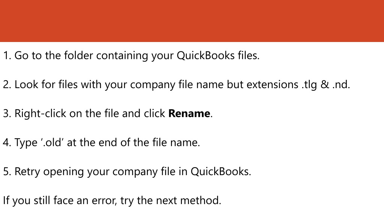Viewport: 384px width, 216px height.
Task: Click the step number 5
Action: [7, 171]
